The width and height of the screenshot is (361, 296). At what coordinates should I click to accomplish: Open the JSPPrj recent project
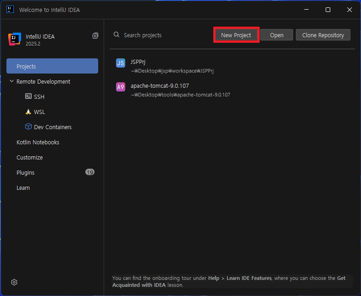(x=232, y=66)
